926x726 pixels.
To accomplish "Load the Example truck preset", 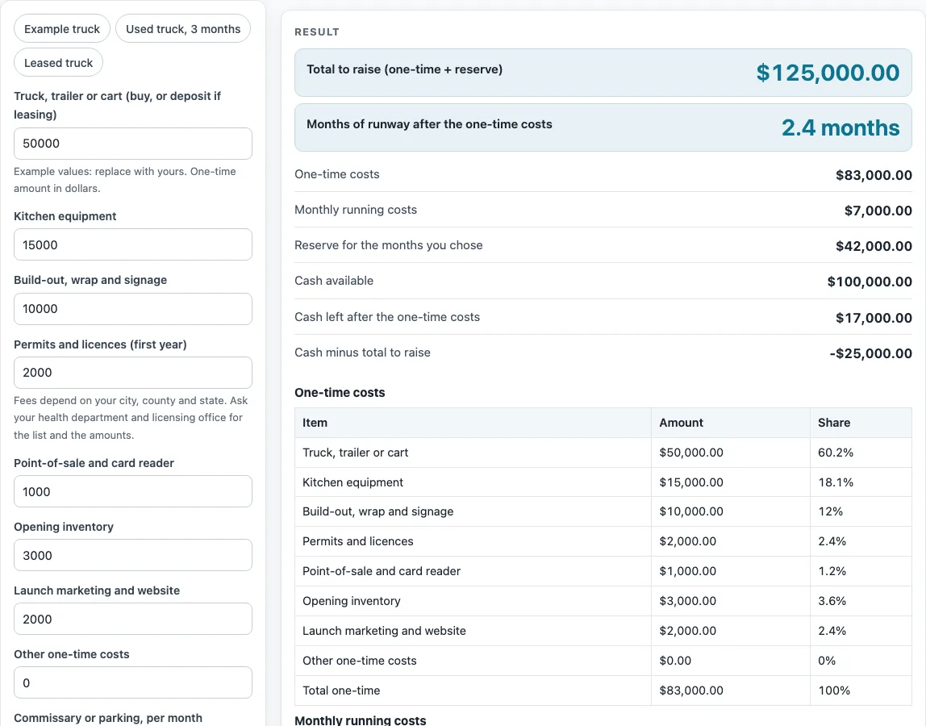I will [x=62, y=29].
